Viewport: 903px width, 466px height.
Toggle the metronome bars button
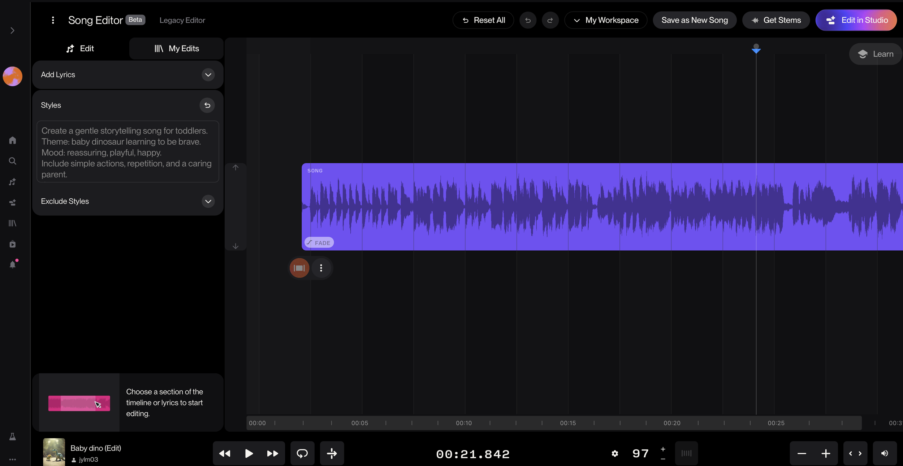686,453
